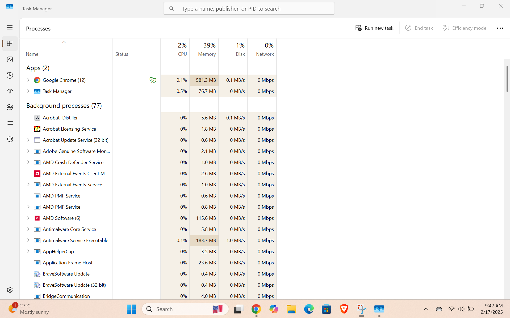Expand Antimalware Service Executable
Viewport: 510px width, 318px height.
[28, 240]
